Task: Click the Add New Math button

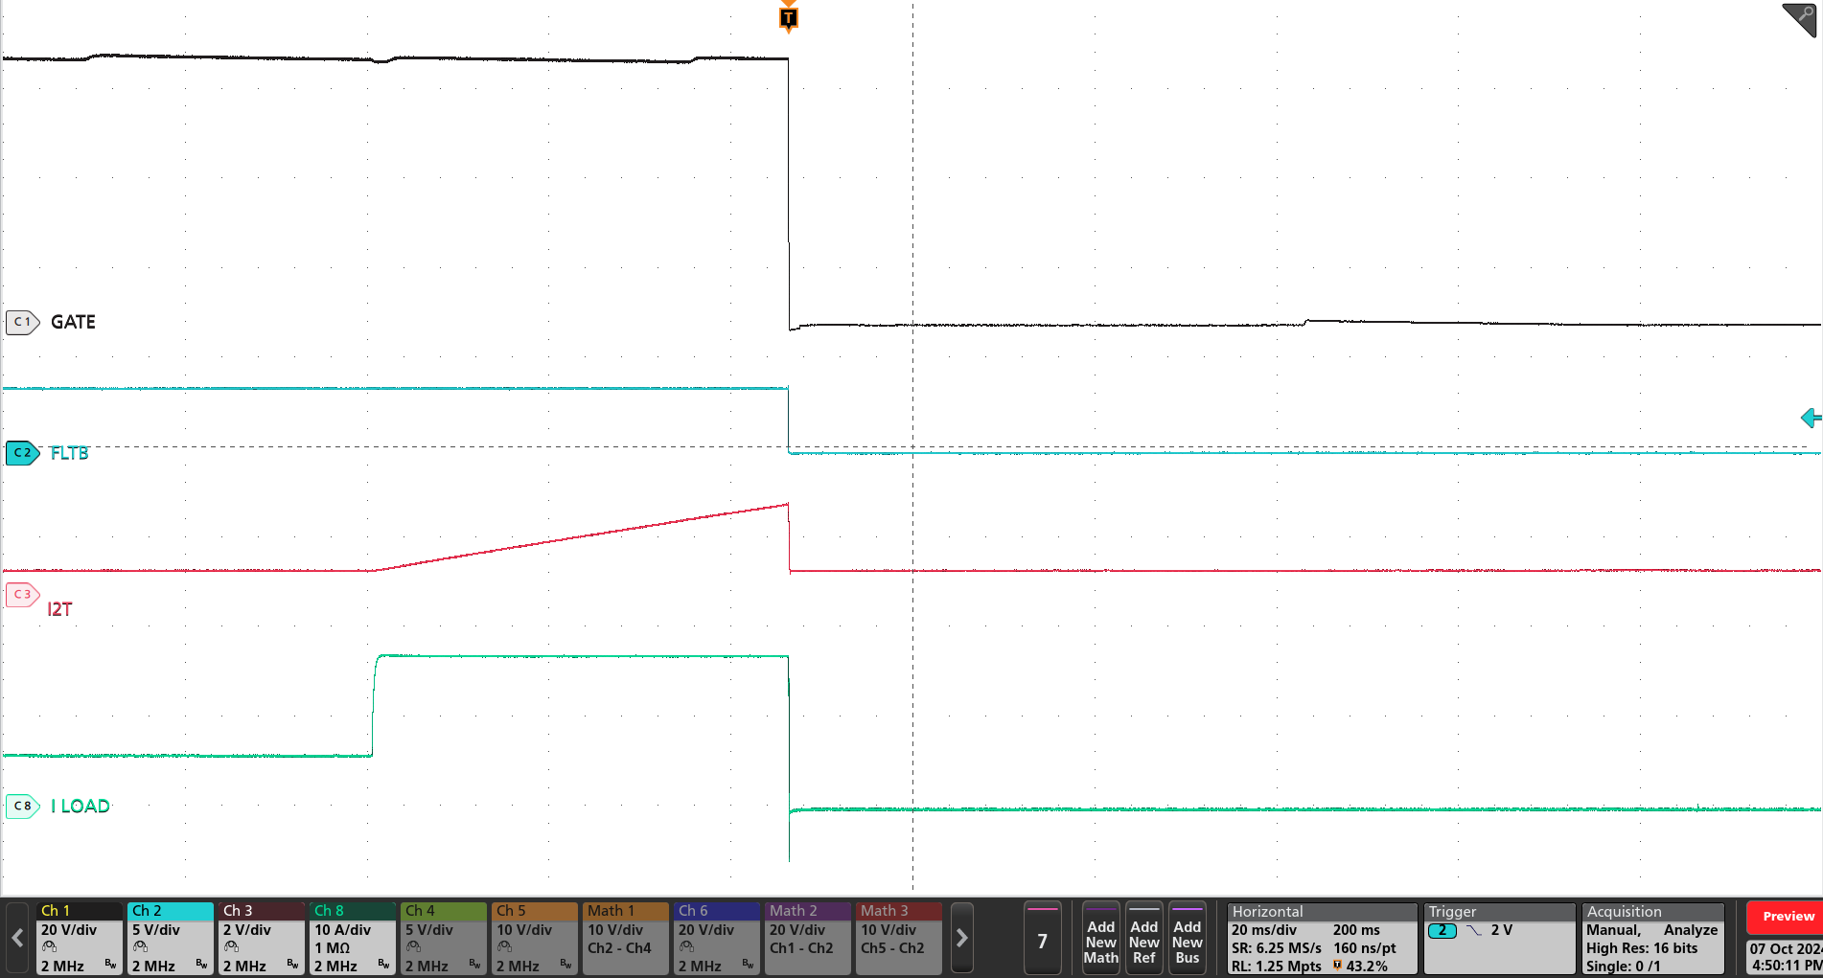Action: tap(1099, 940)
